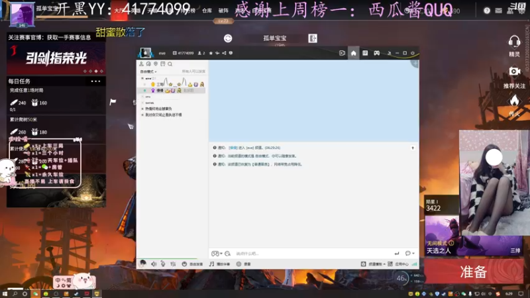This screenshot has width=530, height=298.
Task: Select the highlighted second user in eve channel
Action: point(172,91)
